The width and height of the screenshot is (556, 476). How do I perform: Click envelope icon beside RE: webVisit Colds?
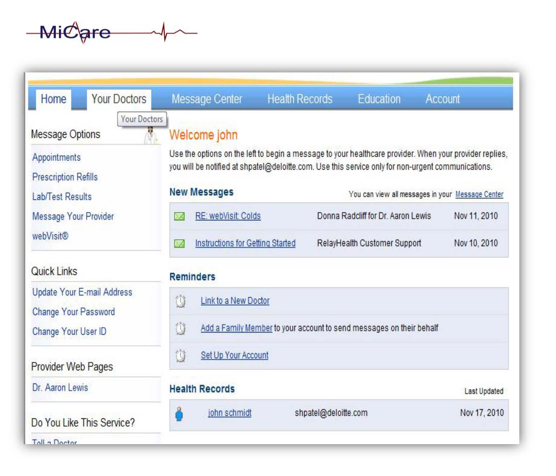click(x=180, y=216)
